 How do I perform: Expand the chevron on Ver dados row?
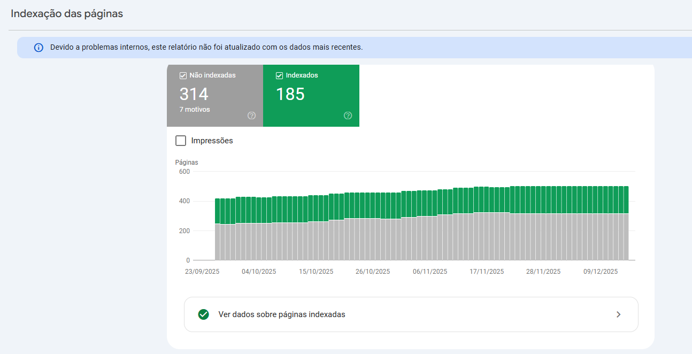pos(618,314)
